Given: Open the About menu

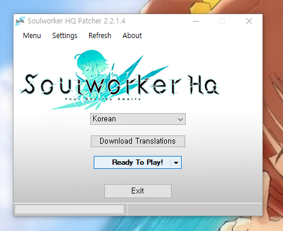Looking at the screenshot, I should click(x=132, y=36).
